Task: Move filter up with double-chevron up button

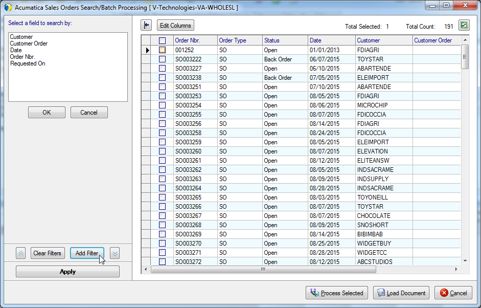Action: 20,253
